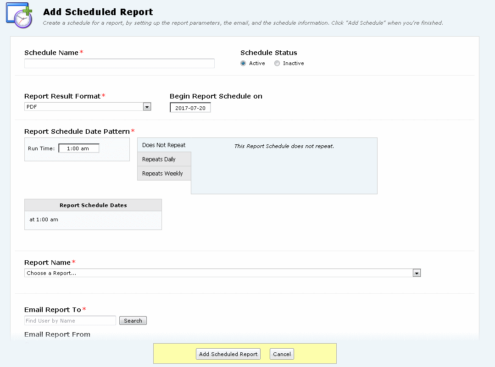Switch to the Repeats Daily tab

pos(164,159)
